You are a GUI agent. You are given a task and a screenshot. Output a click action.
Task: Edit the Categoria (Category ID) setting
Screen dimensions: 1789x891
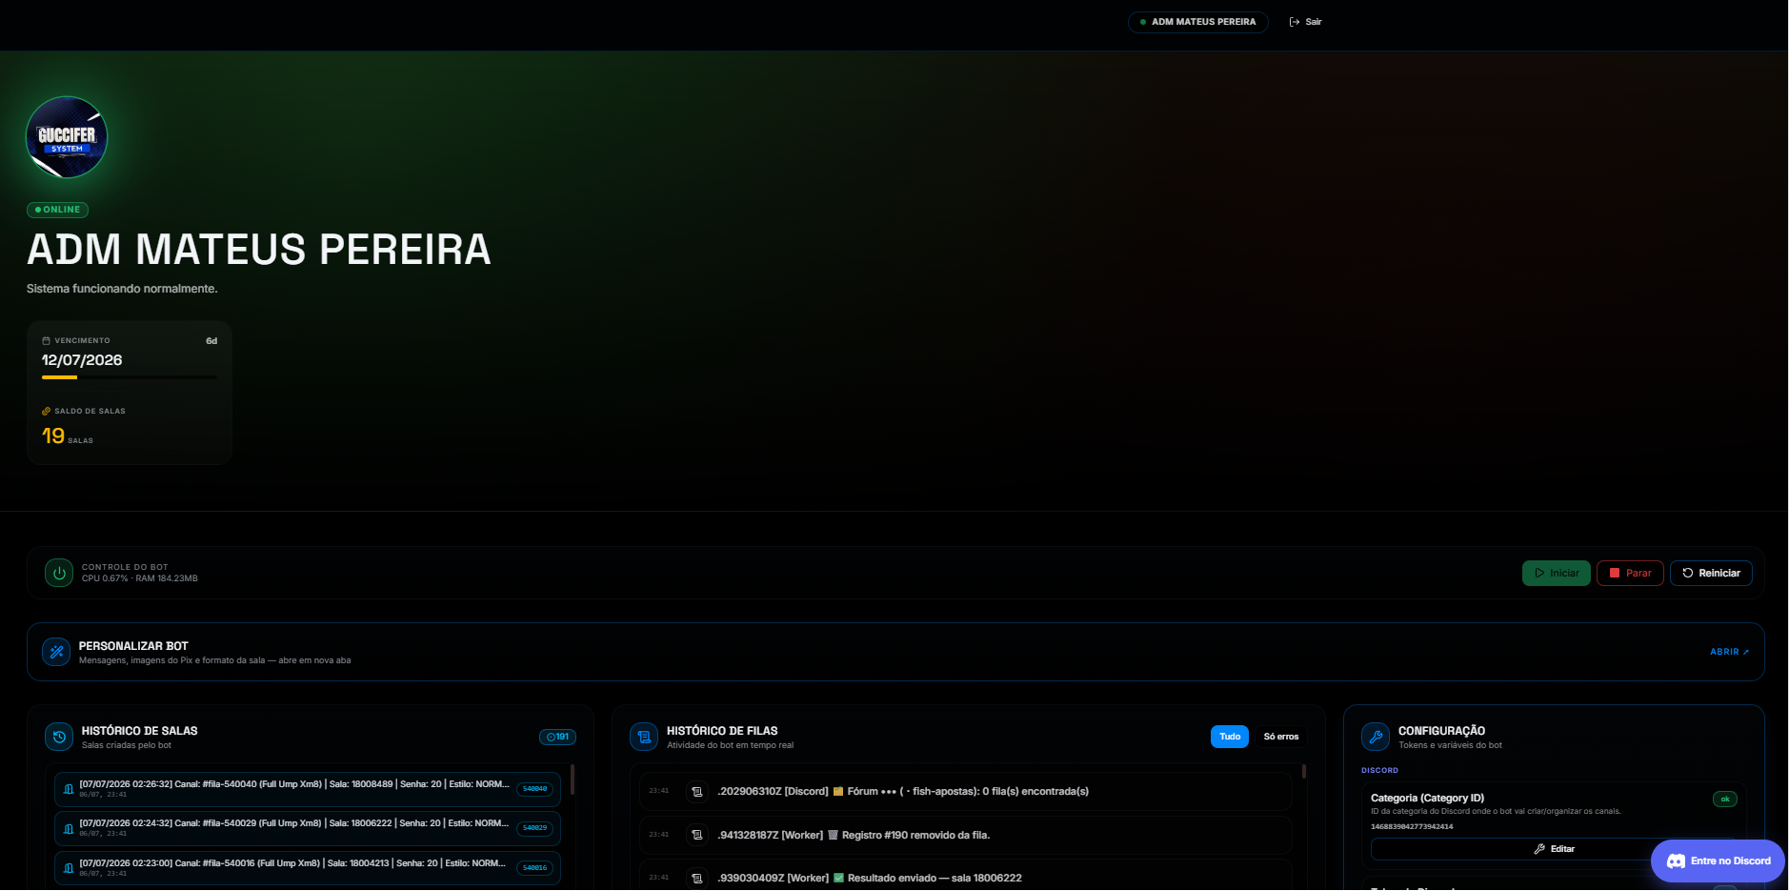coord(1554,849)
